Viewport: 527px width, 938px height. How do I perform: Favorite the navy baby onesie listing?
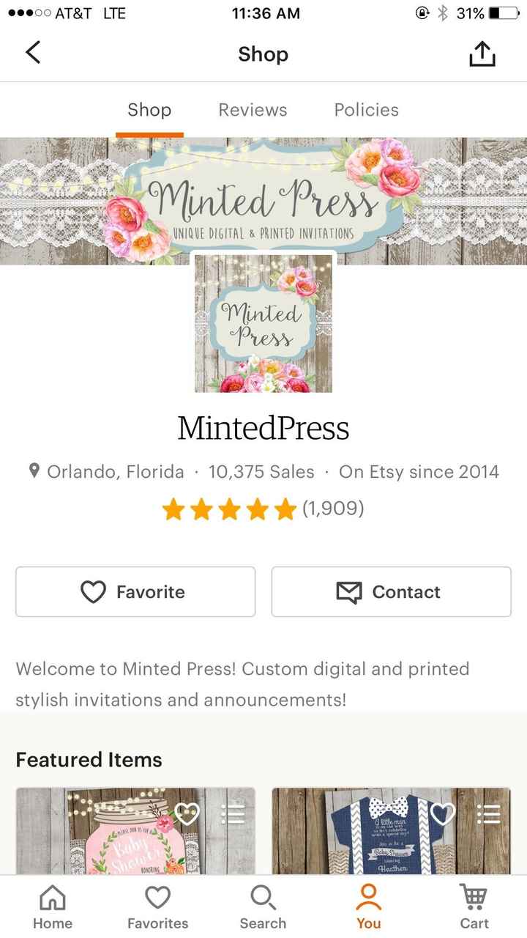(444, 813)
